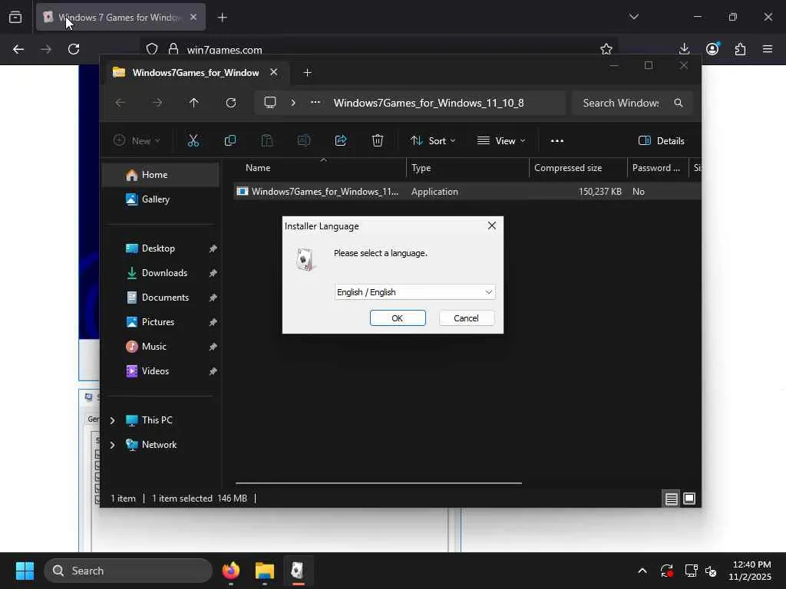The height and width of the screenshot is (589, 786).
Task: Open the English / English language dropdown
Action: [x=414, y=292]
